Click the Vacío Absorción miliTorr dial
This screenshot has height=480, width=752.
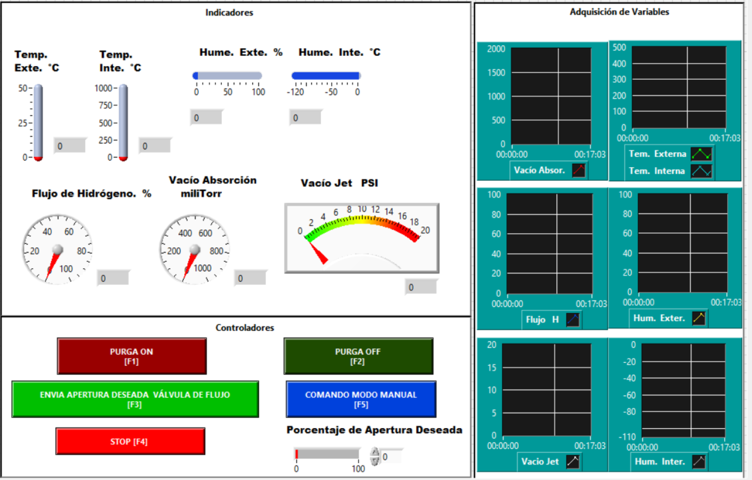coord(194,249)
